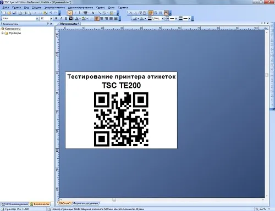Open the Файл menu
Screen dimensions: 275x211
pos(5,8)
